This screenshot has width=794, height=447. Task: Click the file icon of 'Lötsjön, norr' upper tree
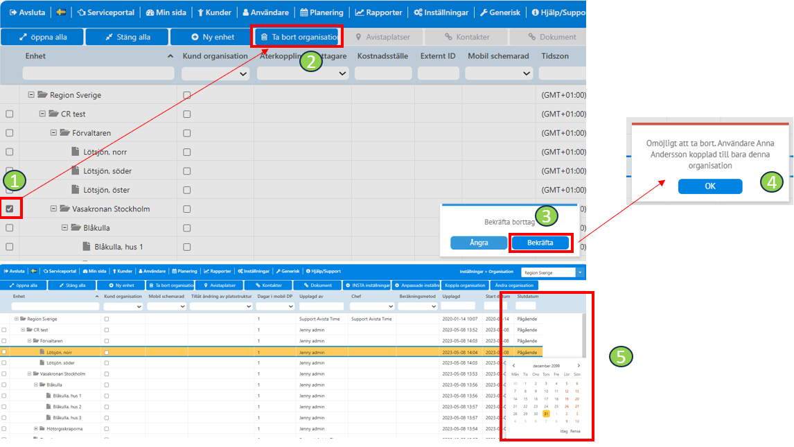pos(76,151)
